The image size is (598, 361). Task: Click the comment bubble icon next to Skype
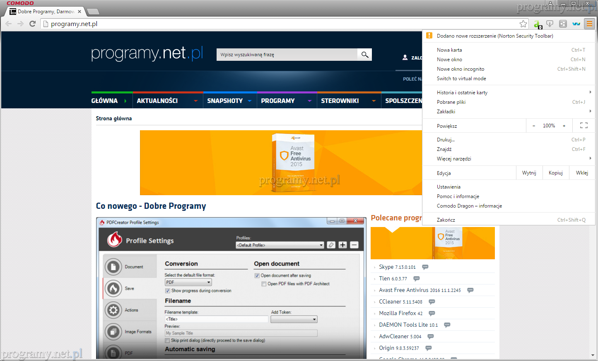coord(425,267)
